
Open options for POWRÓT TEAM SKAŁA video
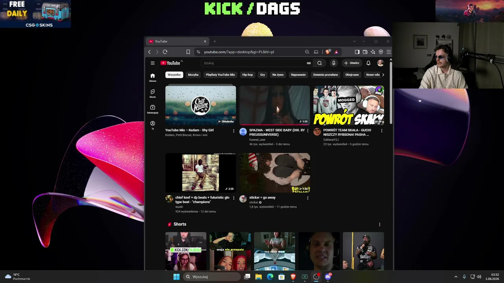click(382, 131)
